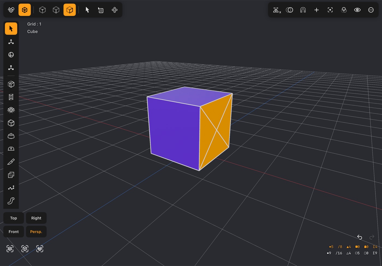Open the add primitive cube tool
The image size is (382, 266).
[11, 84]
